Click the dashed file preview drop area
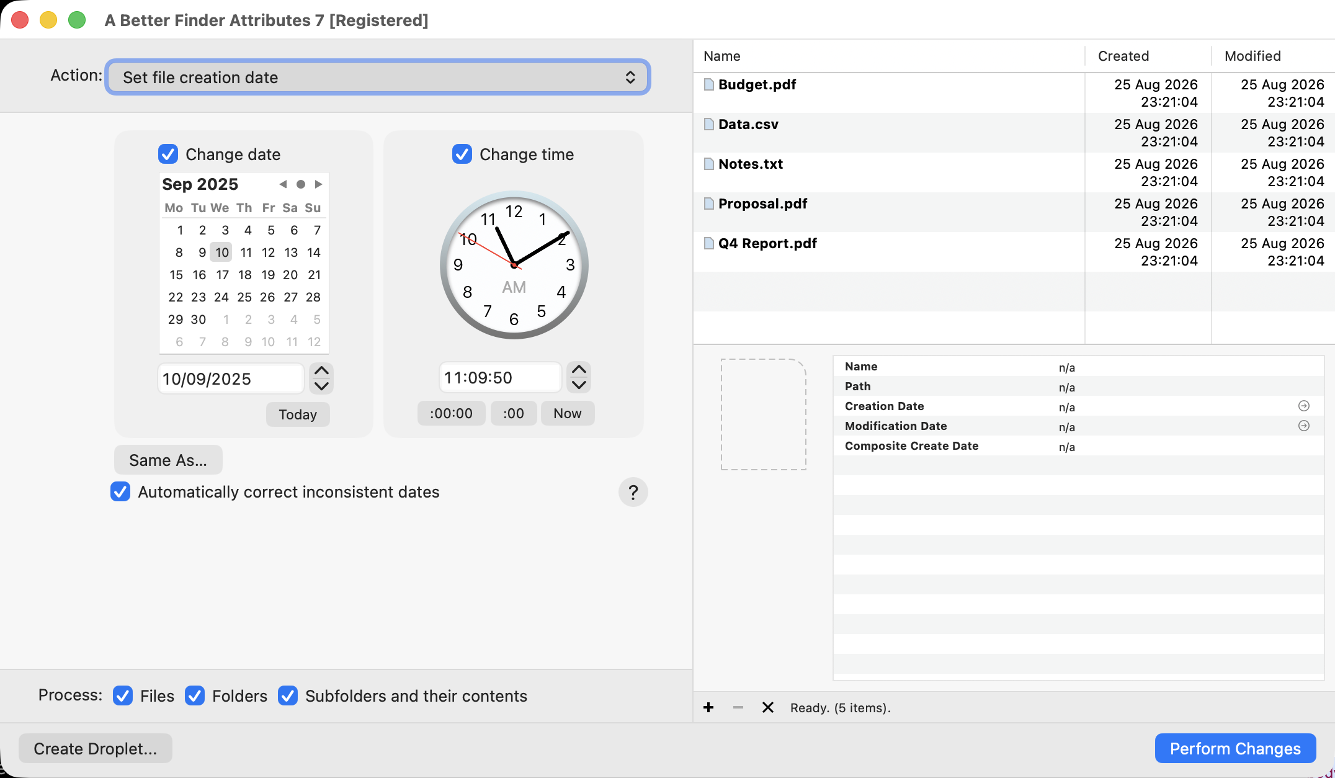This screenshot has width=1335, height=778. 763,414
